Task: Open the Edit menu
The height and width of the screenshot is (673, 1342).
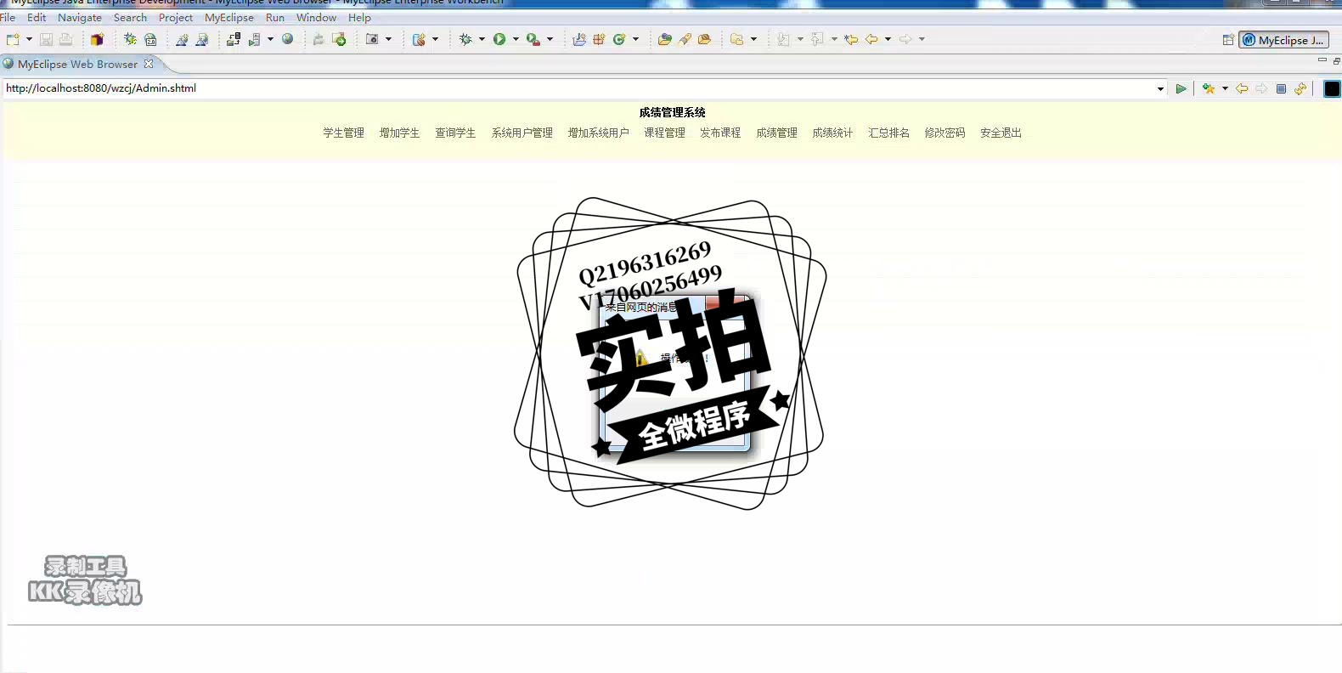Action: pos(37,17)
